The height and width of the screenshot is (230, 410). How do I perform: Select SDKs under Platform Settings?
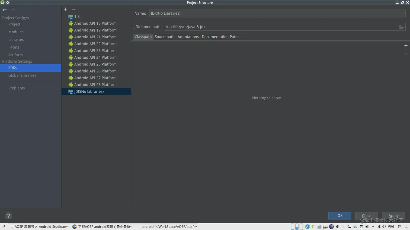tap(31, 68)
